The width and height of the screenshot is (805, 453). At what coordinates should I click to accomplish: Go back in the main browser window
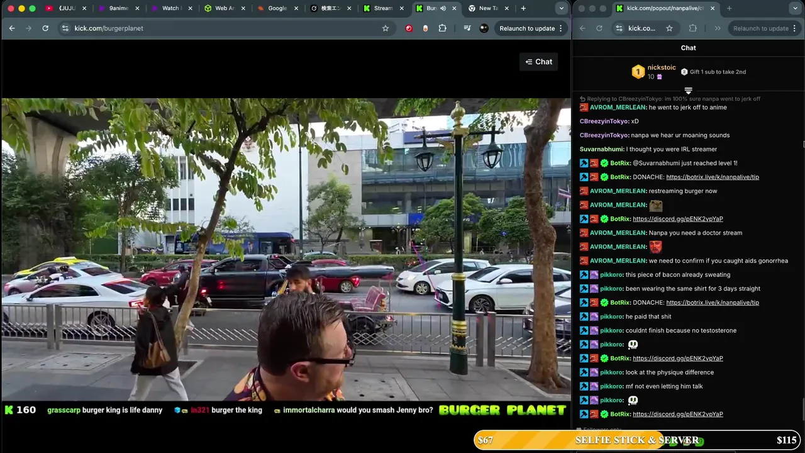click(12, 28)
